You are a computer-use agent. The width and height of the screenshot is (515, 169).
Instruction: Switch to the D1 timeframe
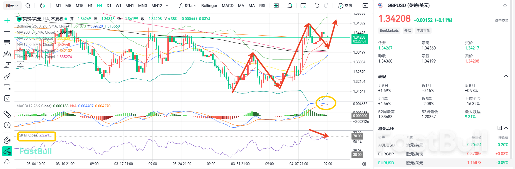(x=109, y=6)
